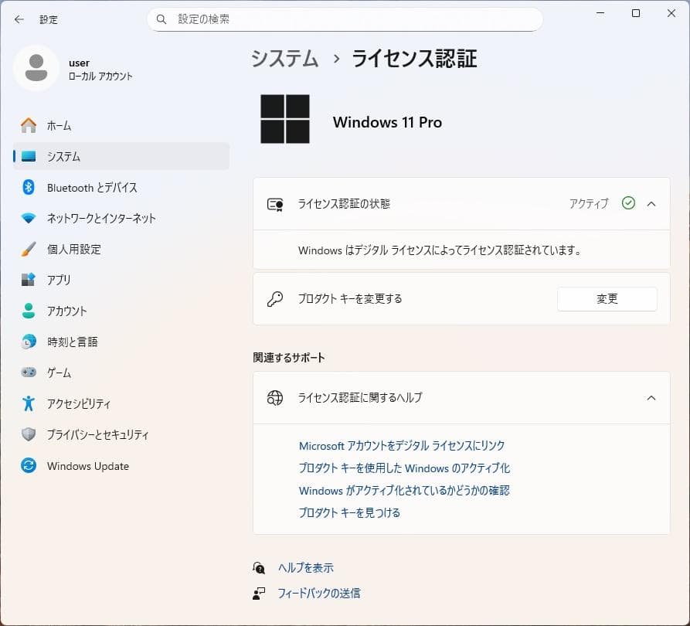
Task: Open Windows がアクティブ化されているかどうかの確認 link
Action: 404,491
